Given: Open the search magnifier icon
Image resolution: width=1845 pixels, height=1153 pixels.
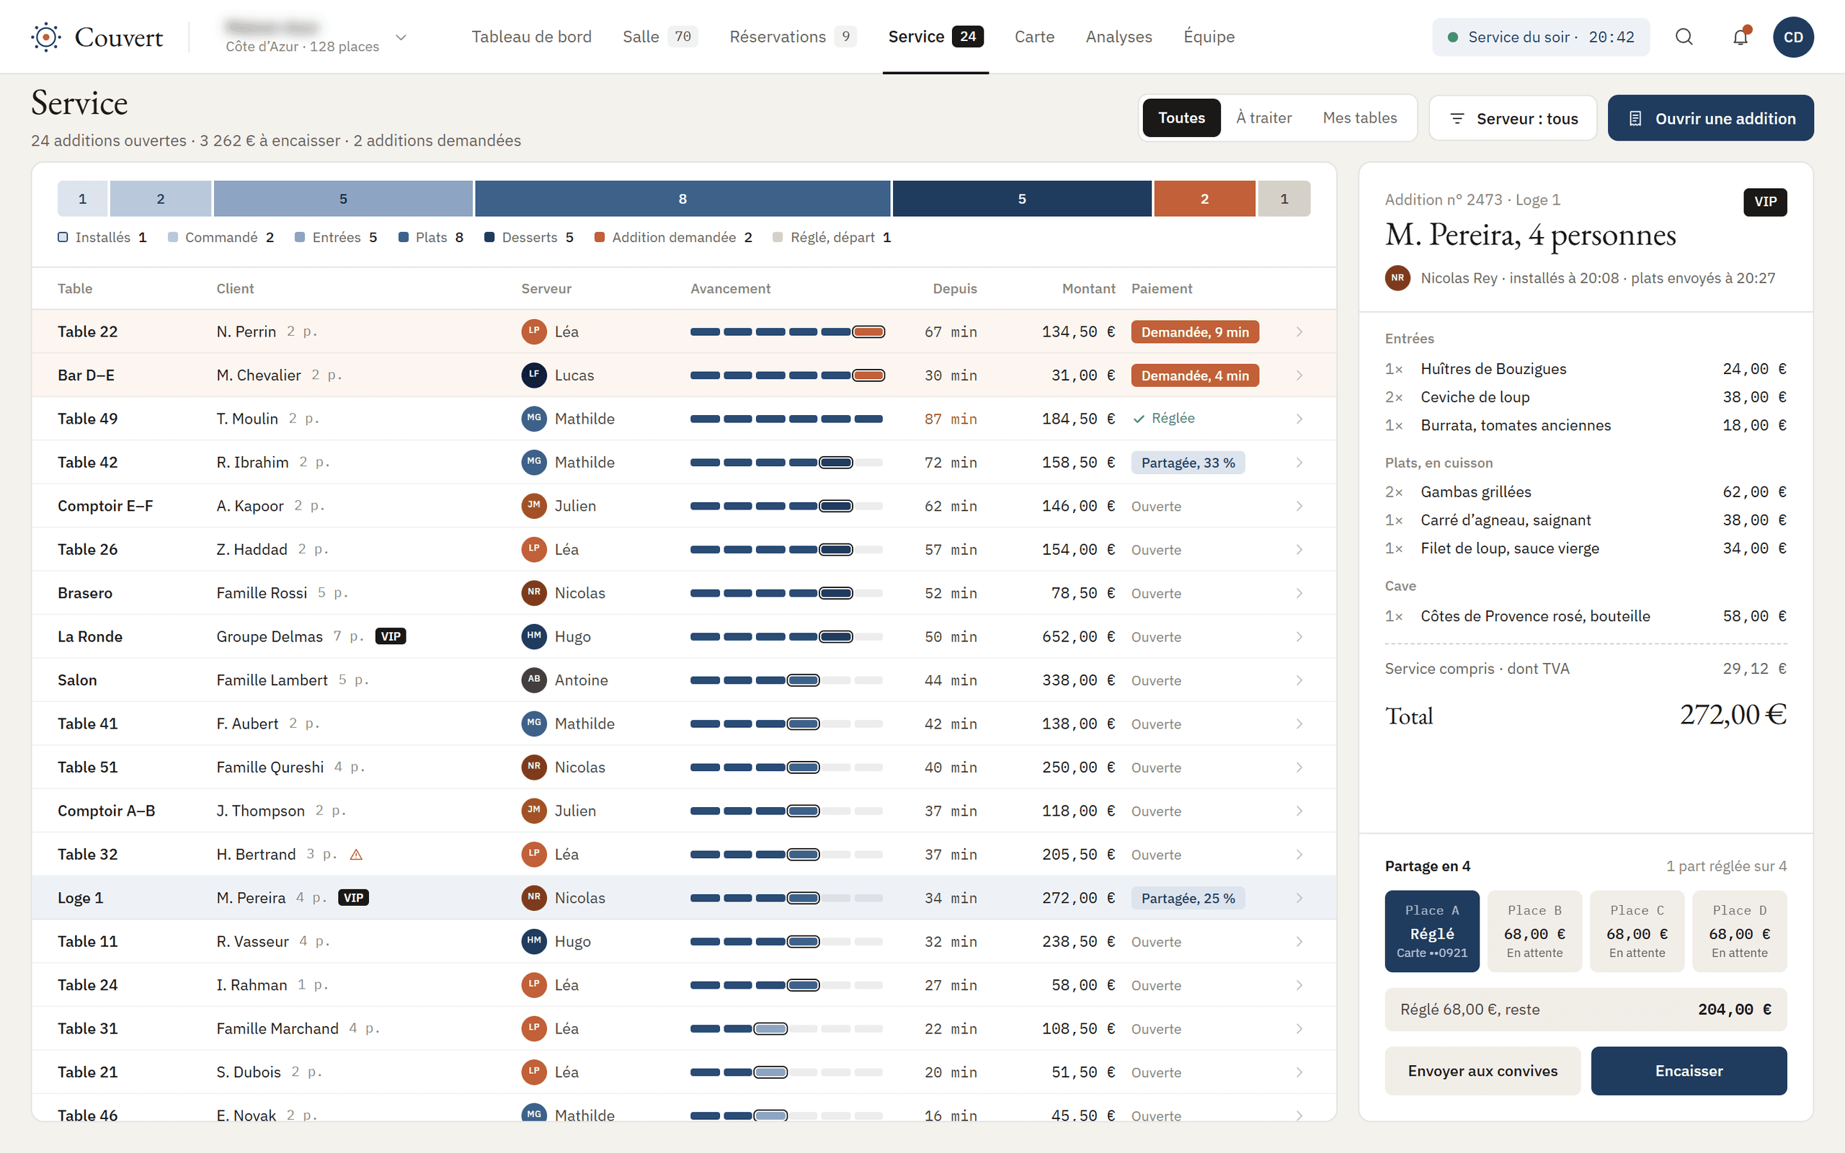Looking at the screenshot, I should tap(1684, 37).
